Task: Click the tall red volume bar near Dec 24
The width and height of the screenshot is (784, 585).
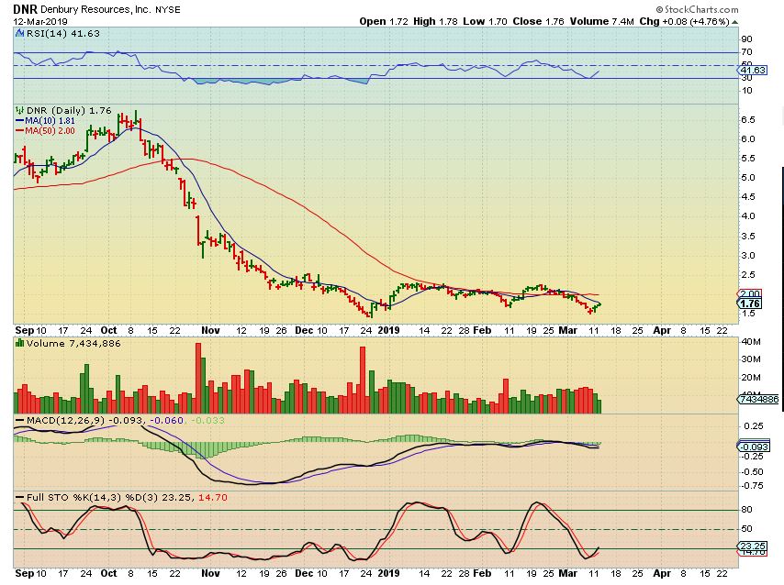Action: coord(363,380)
